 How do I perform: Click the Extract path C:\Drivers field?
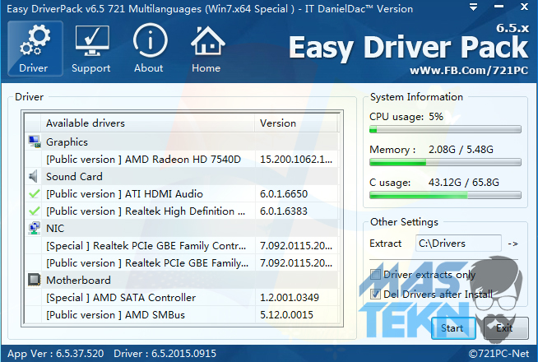tap(458, 244)
